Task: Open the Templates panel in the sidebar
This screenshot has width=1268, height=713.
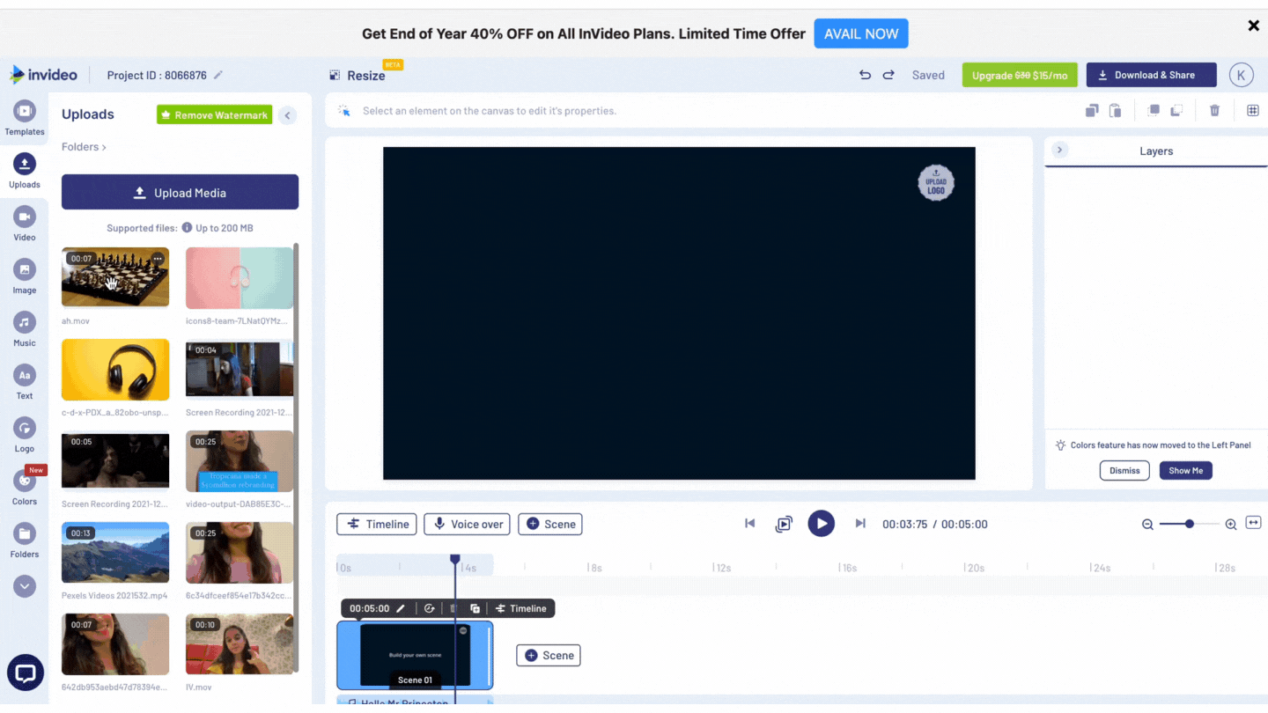Action: tap(25, 118)
